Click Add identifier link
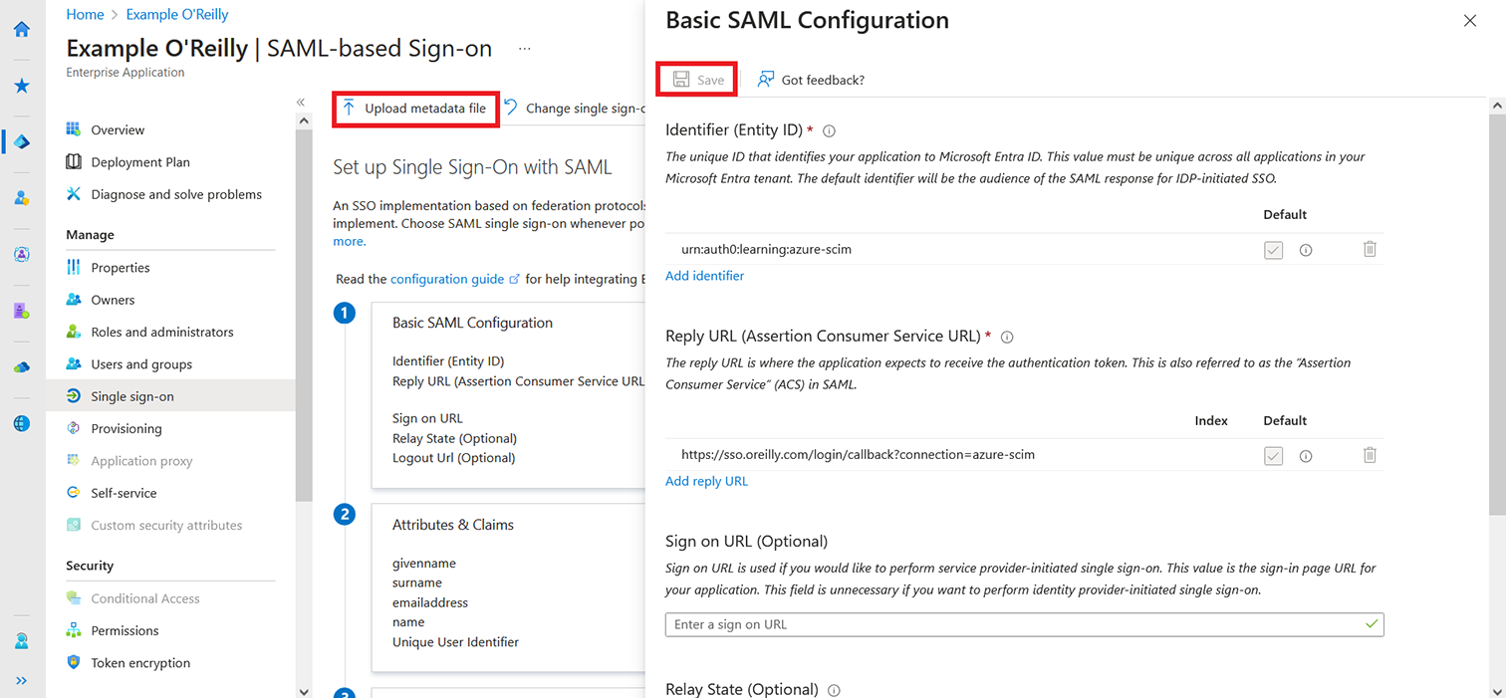The image size is (1506, 698). 705,276
